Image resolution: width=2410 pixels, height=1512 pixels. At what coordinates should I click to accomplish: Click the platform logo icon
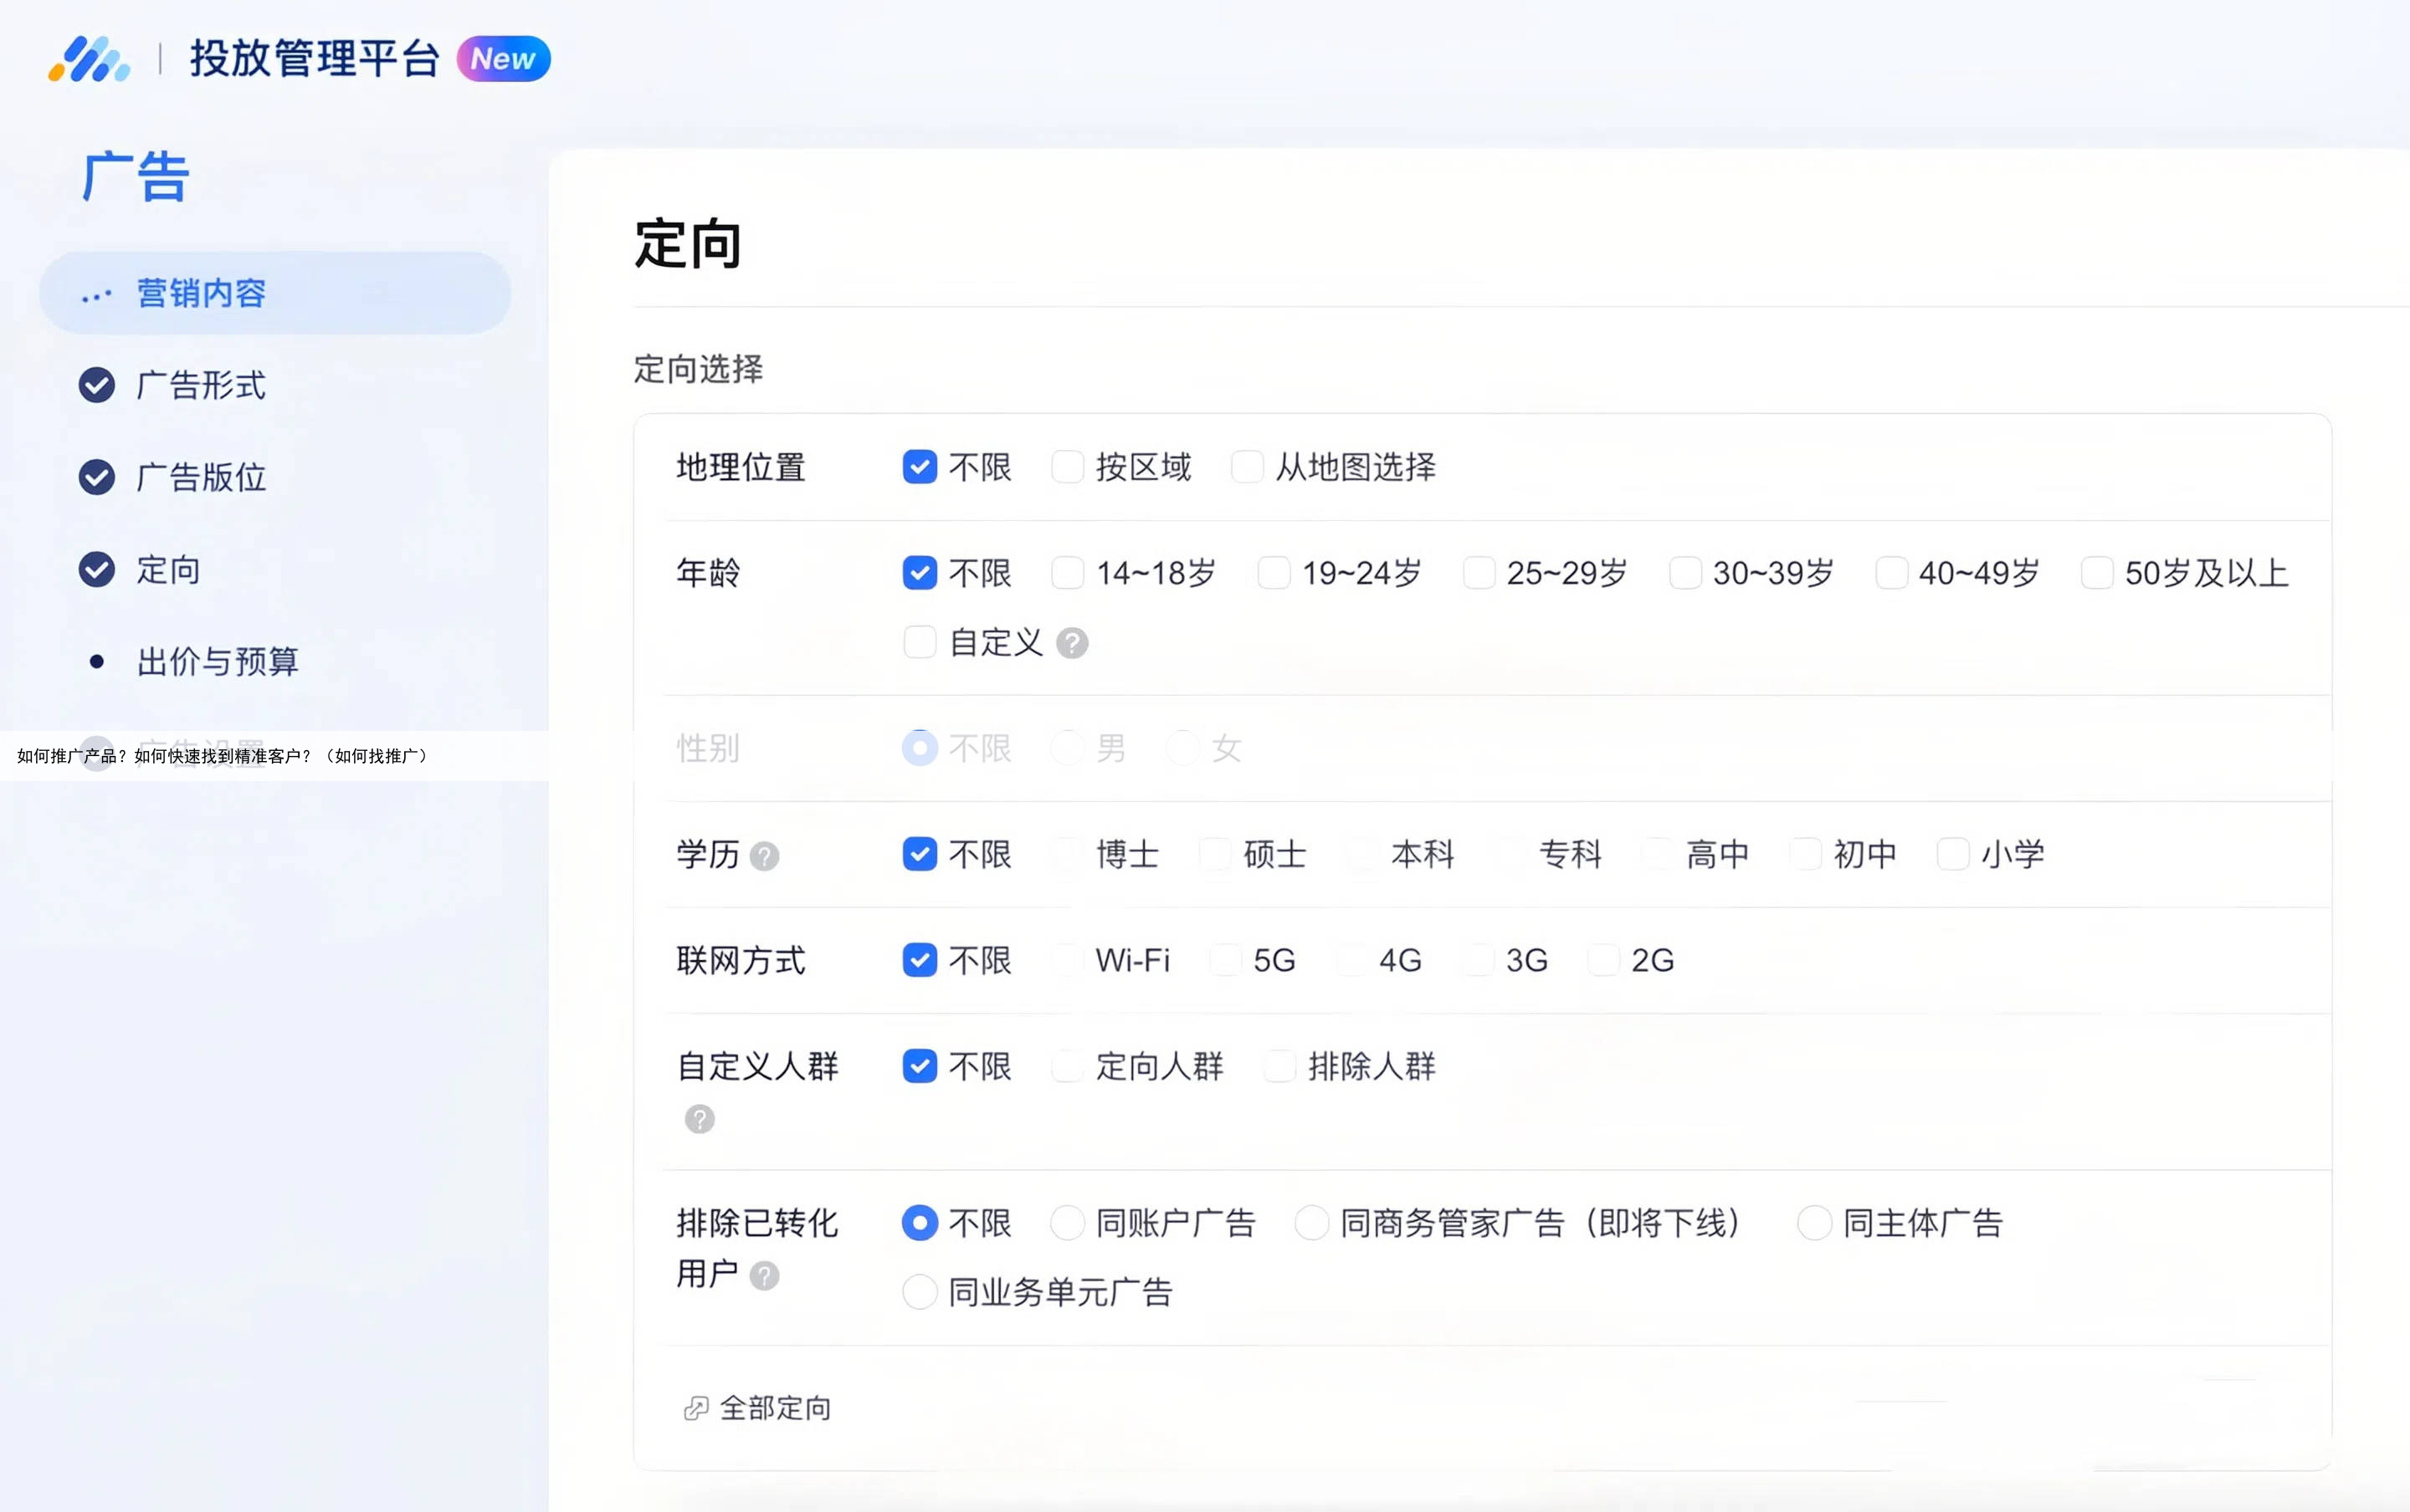pyautogui.click(x=89, y=58)
